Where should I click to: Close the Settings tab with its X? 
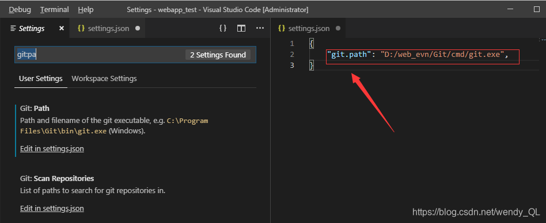point(62,29)
